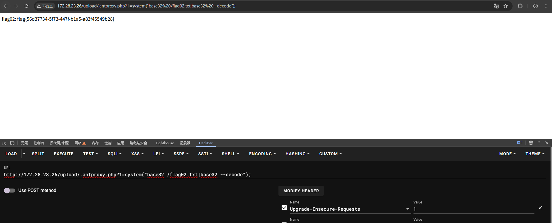Open the SQLI dropdown menu
Viewport: 552px width, 223px height.
[115, 154]
